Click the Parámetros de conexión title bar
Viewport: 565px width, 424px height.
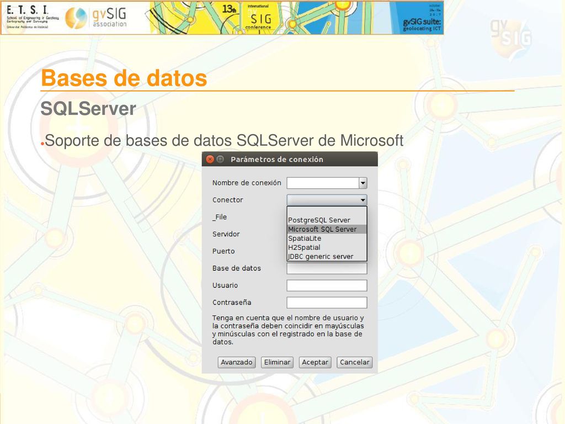pos(290,159)
